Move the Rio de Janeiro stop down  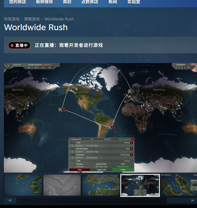pos(74,149)
